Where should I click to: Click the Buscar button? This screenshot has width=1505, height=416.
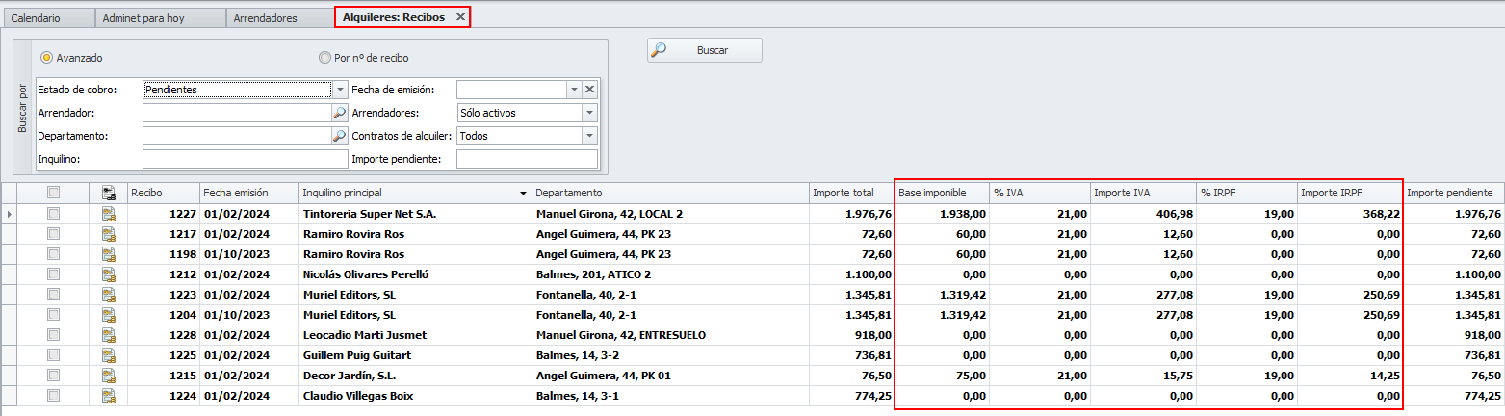pos(705,50)
